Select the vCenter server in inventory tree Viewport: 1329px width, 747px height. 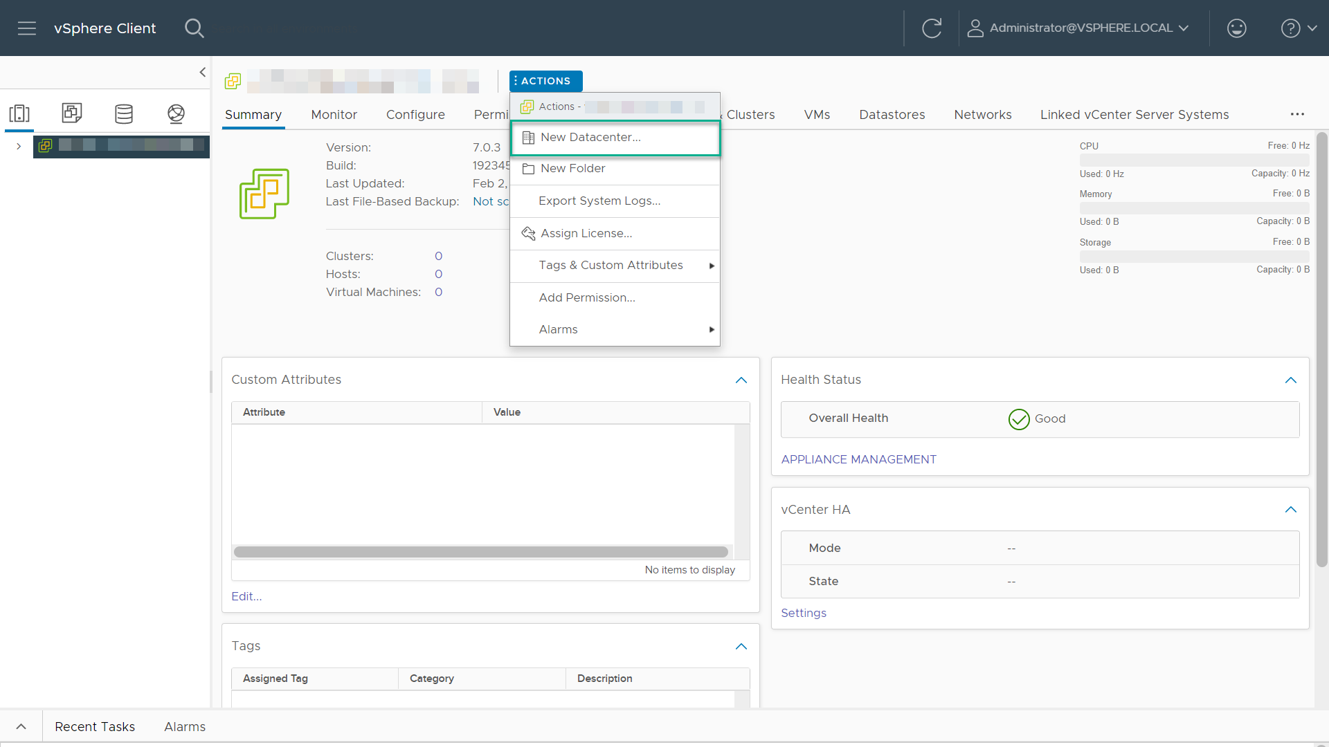click(122, 146)
